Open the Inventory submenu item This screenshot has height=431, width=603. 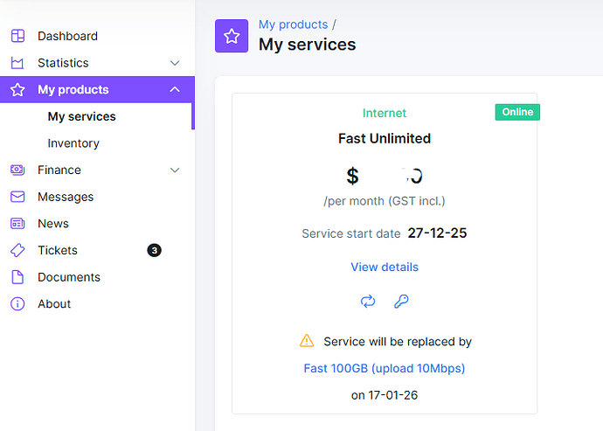pyautogui.click(x=73, y=143)
